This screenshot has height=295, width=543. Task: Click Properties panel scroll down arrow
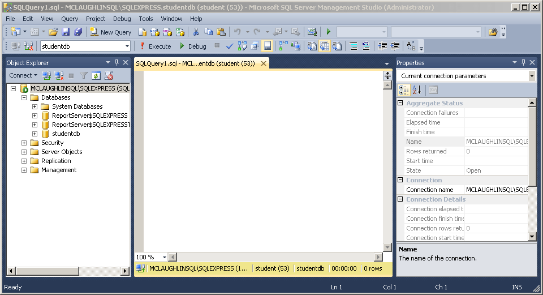pos(532,237)
